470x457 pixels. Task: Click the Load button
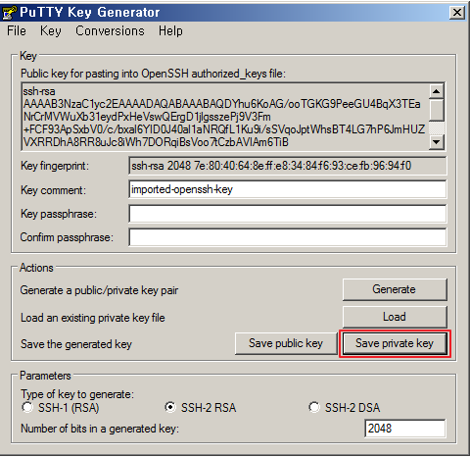395,317
